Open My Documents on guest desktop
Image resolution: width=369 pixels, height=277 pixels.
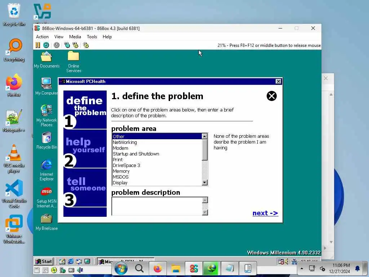click(46, 60)
